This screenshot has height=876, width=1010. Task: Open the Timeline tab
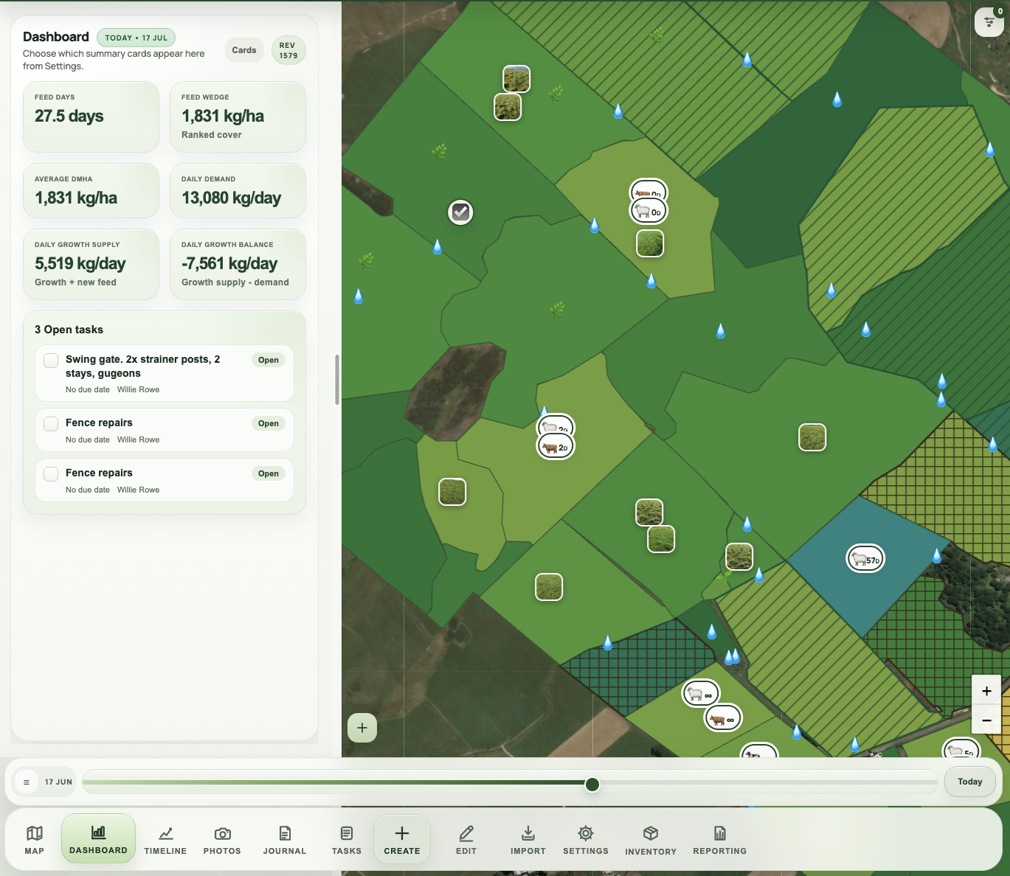click(165, 840)
